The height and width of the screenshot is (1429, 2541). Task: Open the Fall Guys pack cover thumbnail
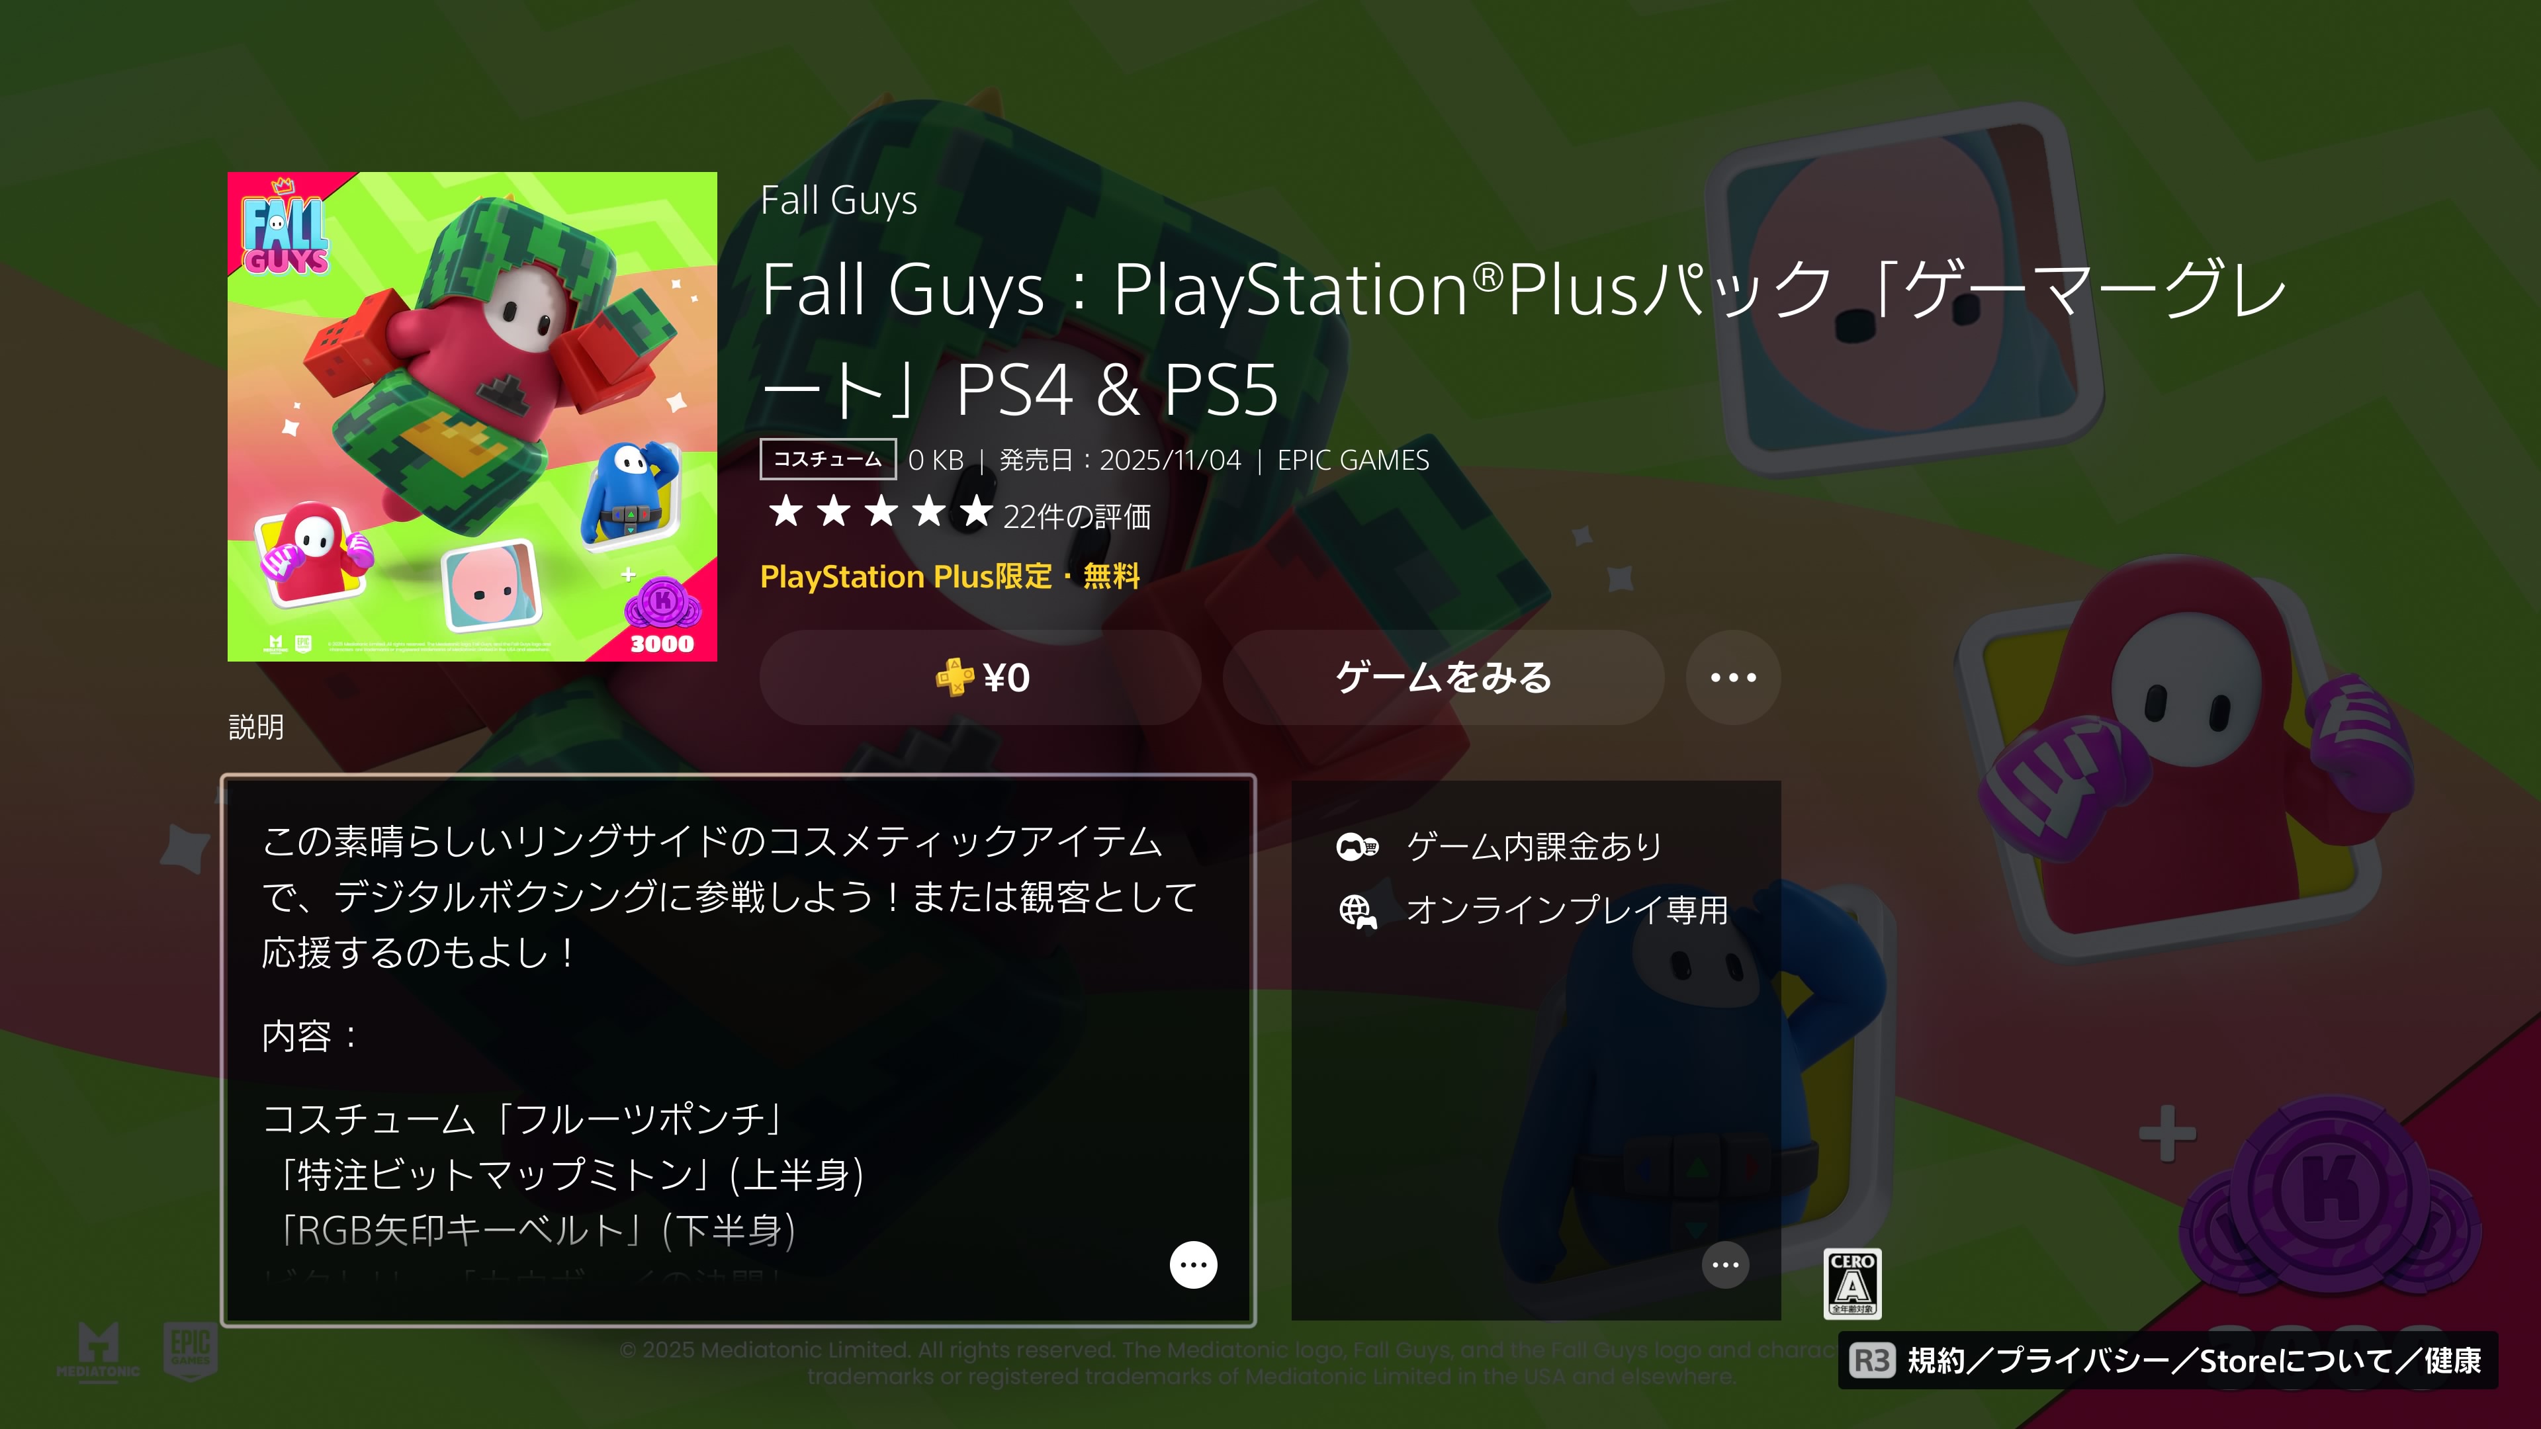(472, 416)
